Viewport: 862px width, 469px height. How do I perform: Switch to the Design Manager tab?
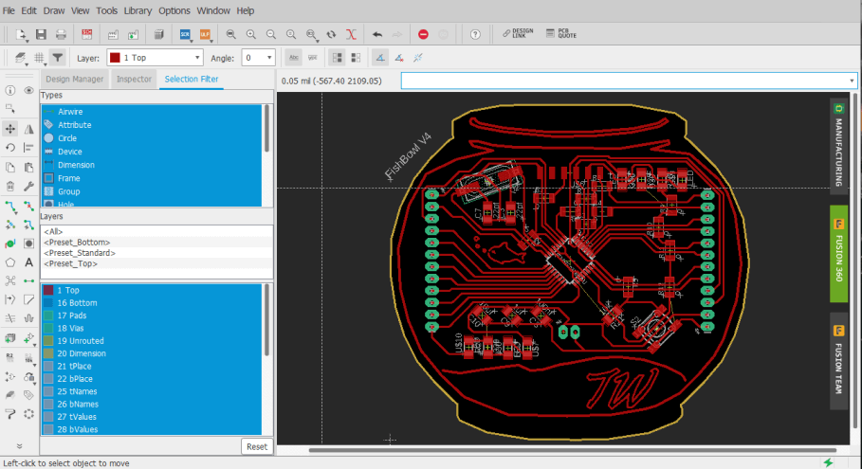click(x=75, y=79)
